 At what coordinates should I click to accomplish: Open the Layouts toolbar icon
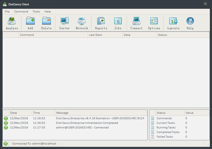tap(173, 21)
